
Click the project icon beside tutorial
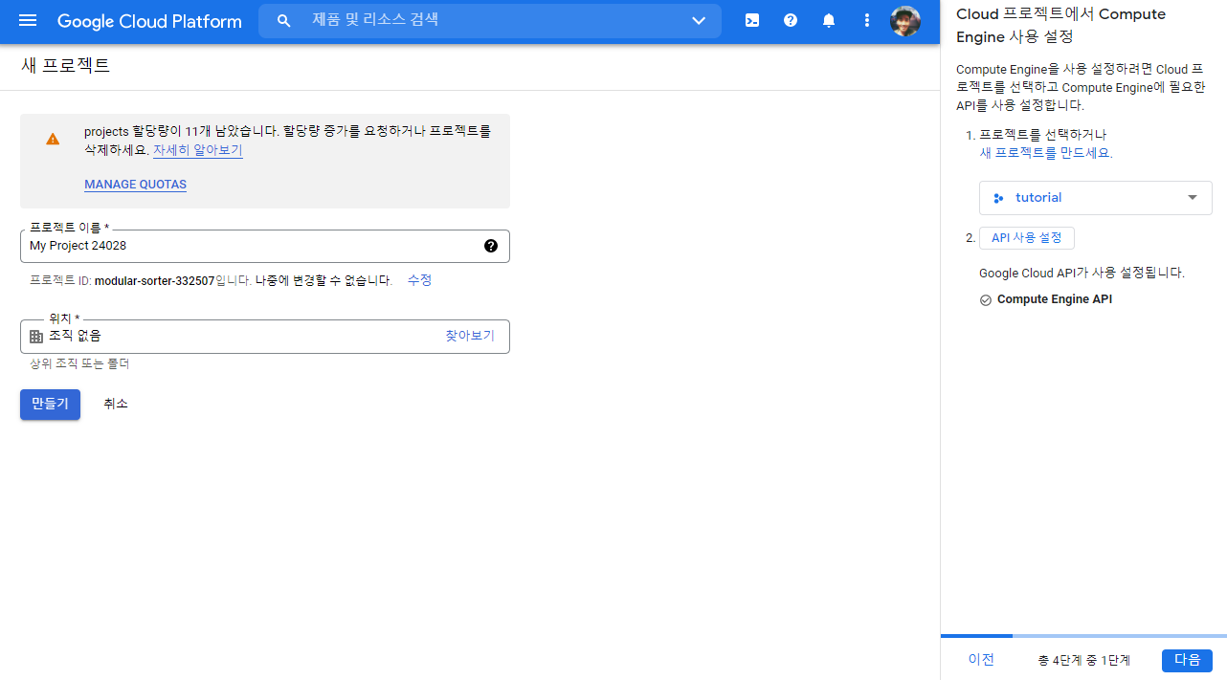pyautogui.click(x=998, y=198)
